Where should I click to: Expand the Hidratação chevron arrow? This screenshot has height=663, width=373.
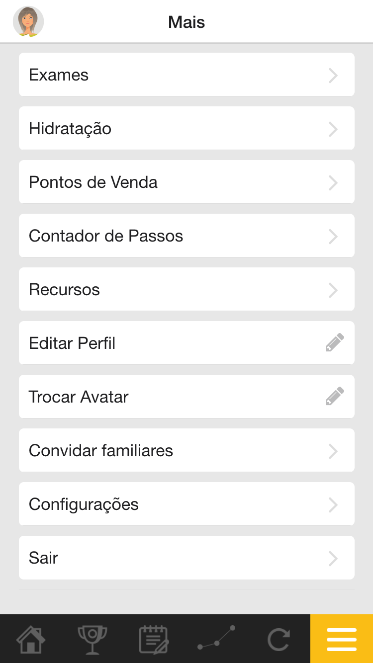[x=333, y=129]
